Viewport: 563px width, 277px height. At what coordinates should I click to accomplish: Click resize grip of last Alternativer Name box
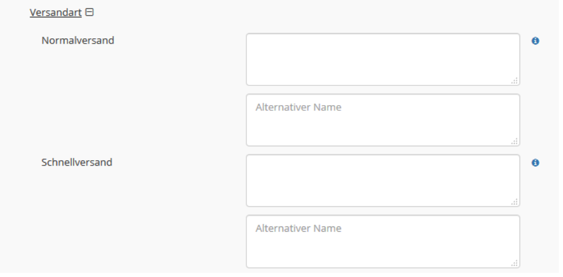pos(515,263)
